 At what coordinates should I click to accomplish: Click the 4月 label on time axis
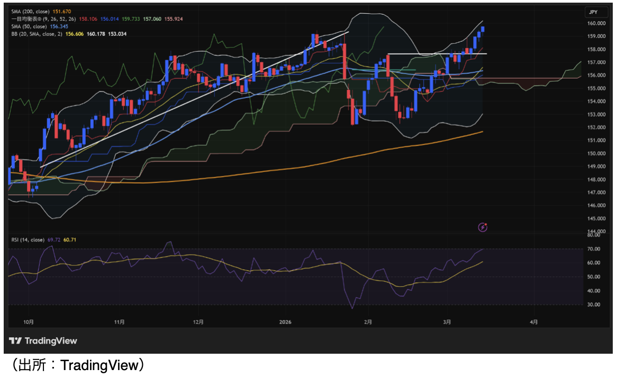tap(534, 322)
